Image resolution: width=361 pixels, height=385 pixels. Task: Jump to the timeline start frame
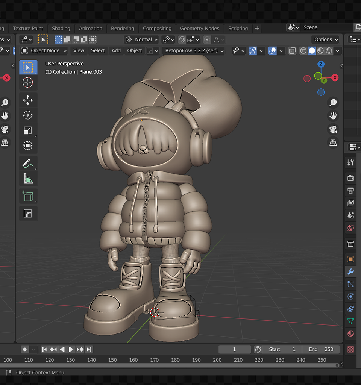(x=44, y=349)
